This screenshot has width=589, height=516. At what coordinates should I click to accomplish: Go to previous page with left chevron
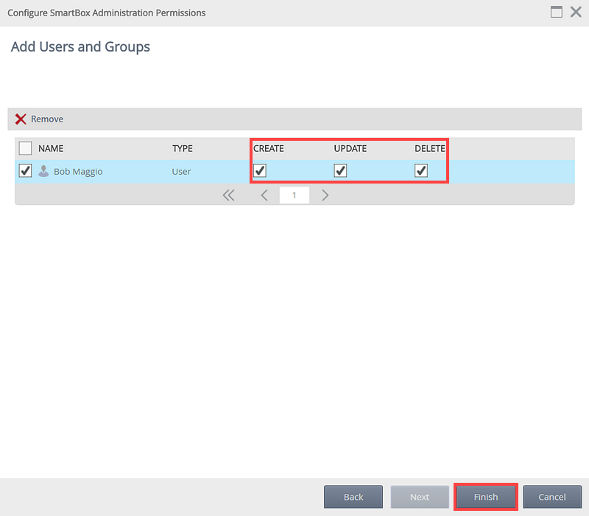tap(264, 195)
